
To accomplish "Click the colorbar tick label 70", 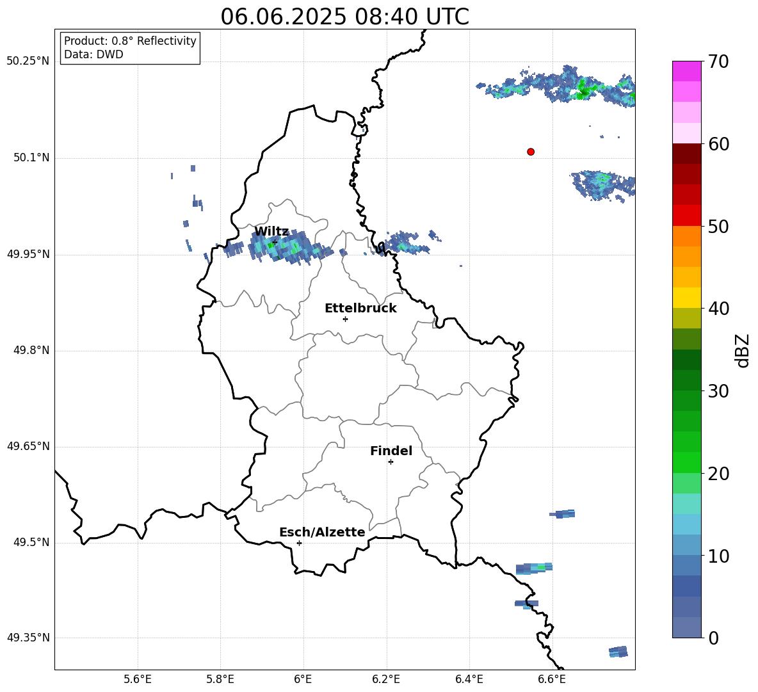I will click(718, 61).
